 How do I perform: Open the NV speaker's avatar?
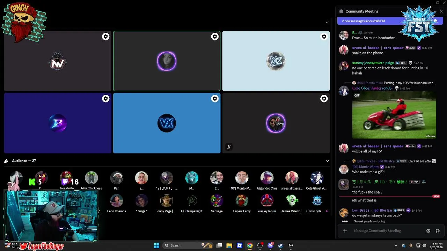click(x=57, y=61)
